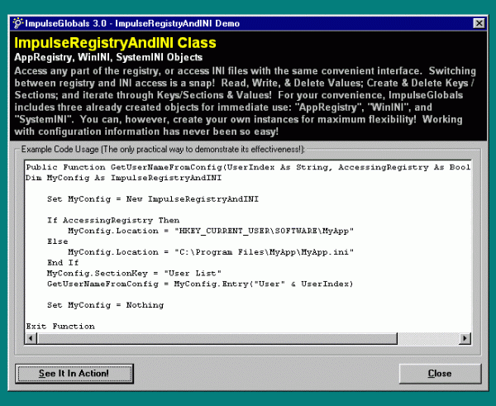Click the MyApp.ini location code line
Image resolution: width=496 pixels, height=406 pixels.
tap(211, 252)
